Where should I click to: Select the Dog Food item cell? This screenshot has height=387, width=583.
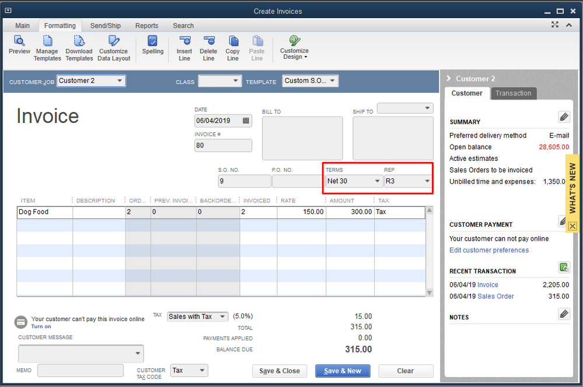[44, 212]
